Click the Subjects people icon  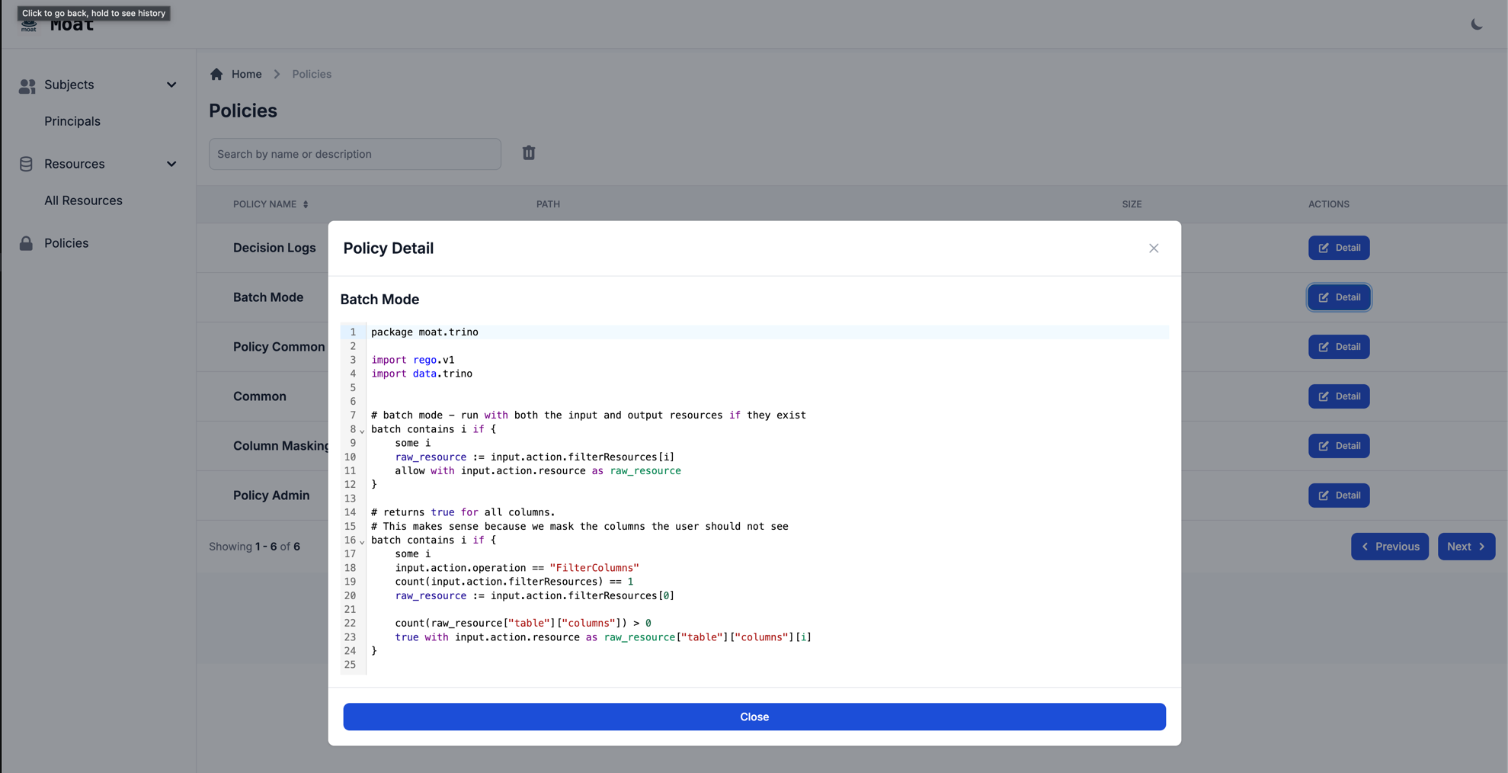point(27,85)
